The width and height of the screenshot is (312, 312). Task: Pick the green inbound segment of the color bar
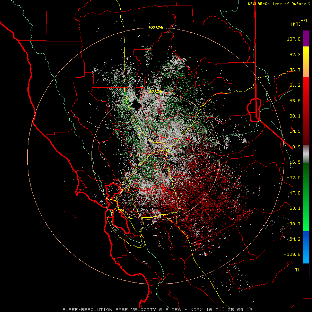click(306, 197)
